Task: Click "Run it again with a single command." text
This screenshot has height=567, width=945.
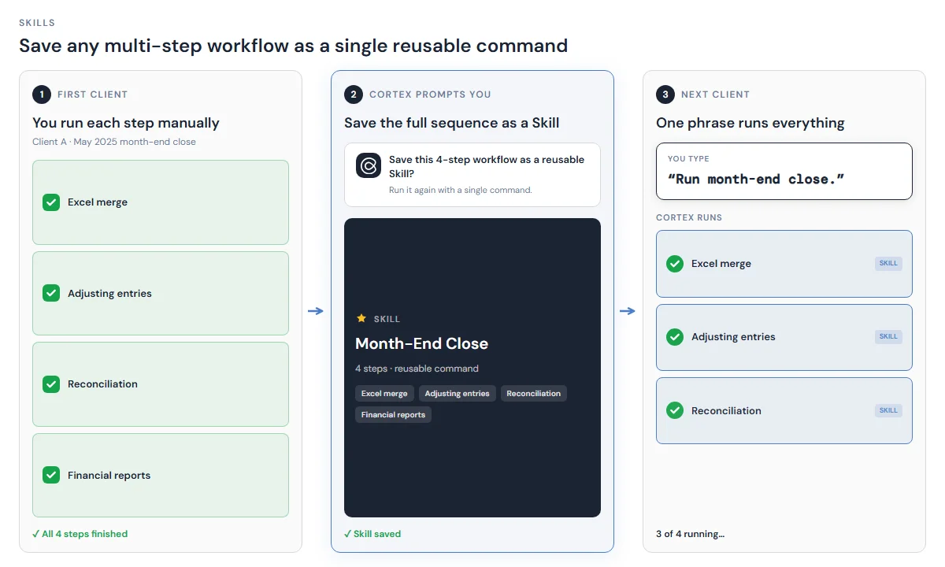Action: [461, 190]
